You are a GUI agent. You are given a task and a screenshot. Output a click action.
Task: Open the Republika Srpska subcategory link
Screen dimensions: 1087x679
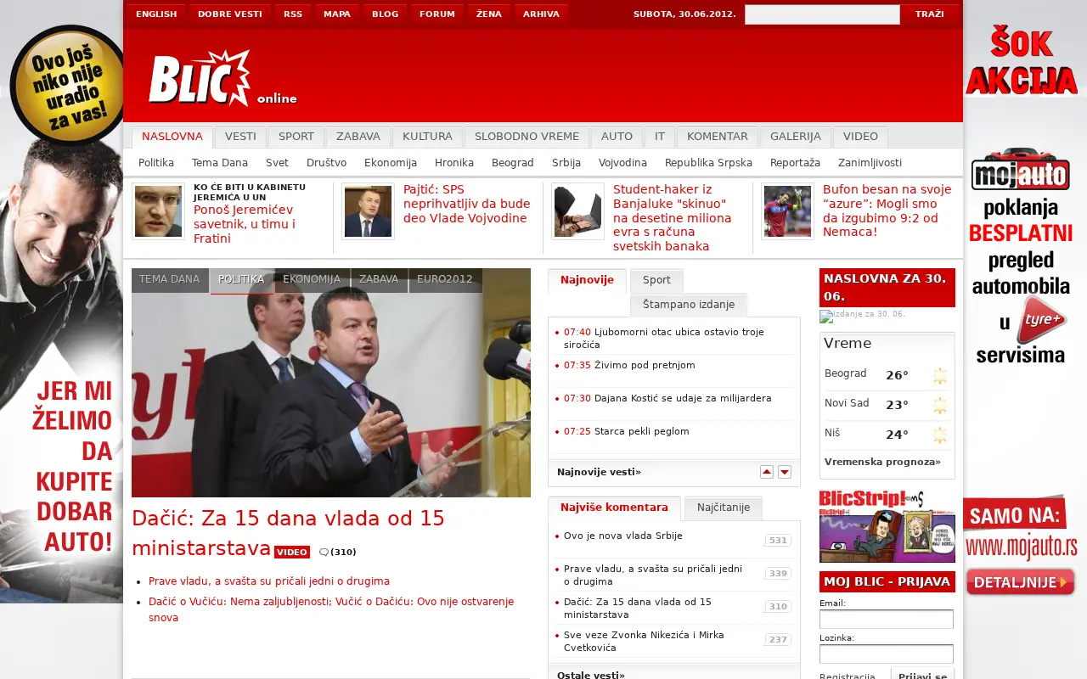[x=708, y=163]
